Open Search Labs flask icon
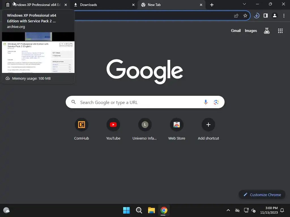 click(267, 31)
